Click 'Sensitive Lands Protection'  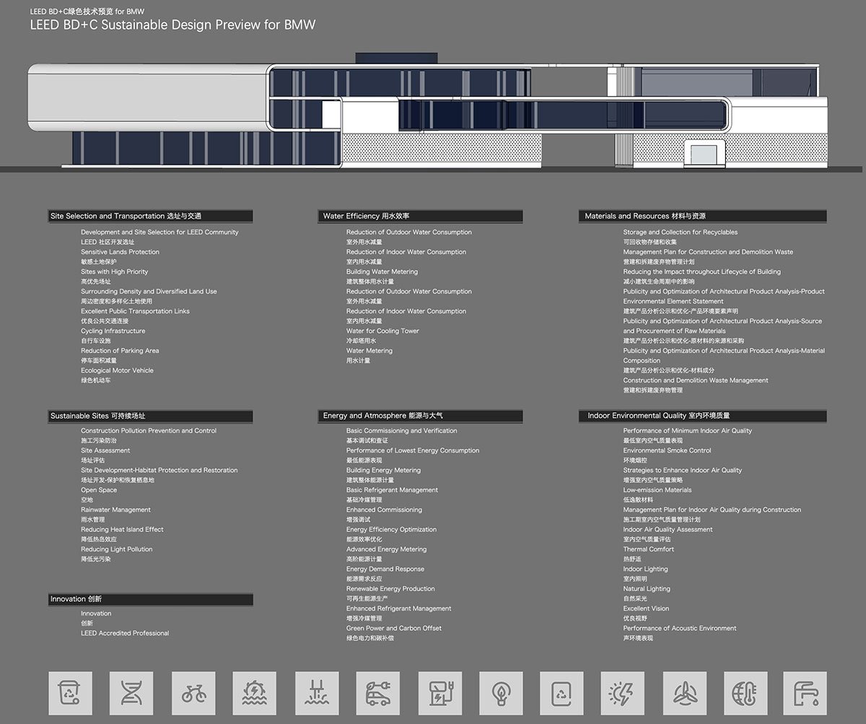pos(120,252)
